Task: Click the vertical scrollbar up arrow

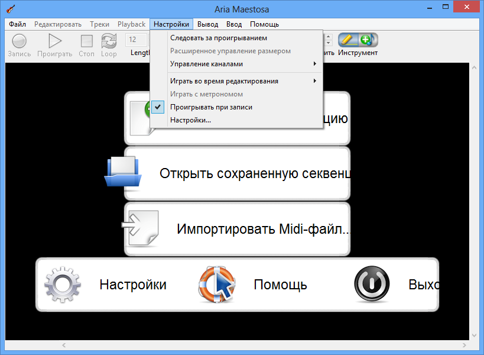Action: tap(474, 67)
